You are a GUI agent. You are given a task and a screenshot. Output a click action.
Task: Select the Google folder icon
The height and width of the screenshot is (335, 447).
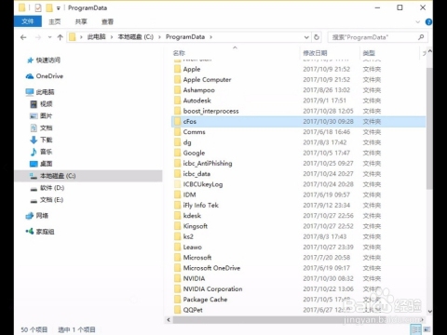178,153
